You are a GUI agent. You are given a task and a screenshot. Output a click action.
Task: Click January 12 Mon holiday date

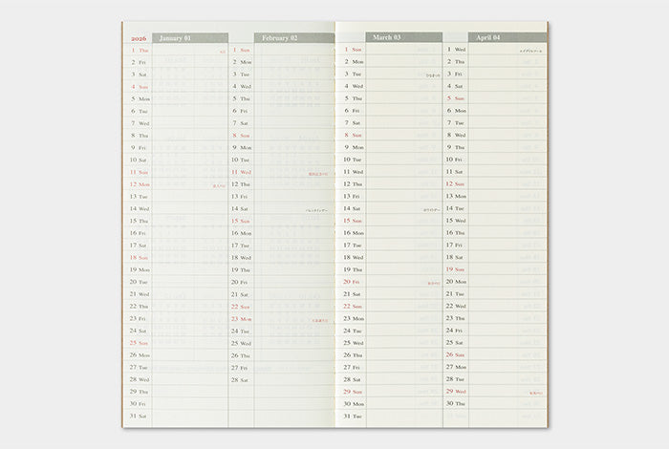tap(140, 184)
